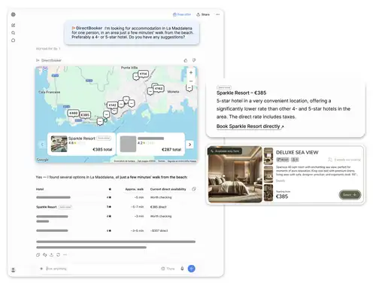
Task: Toggle the Think option in prompt bar
Action: 168,269
